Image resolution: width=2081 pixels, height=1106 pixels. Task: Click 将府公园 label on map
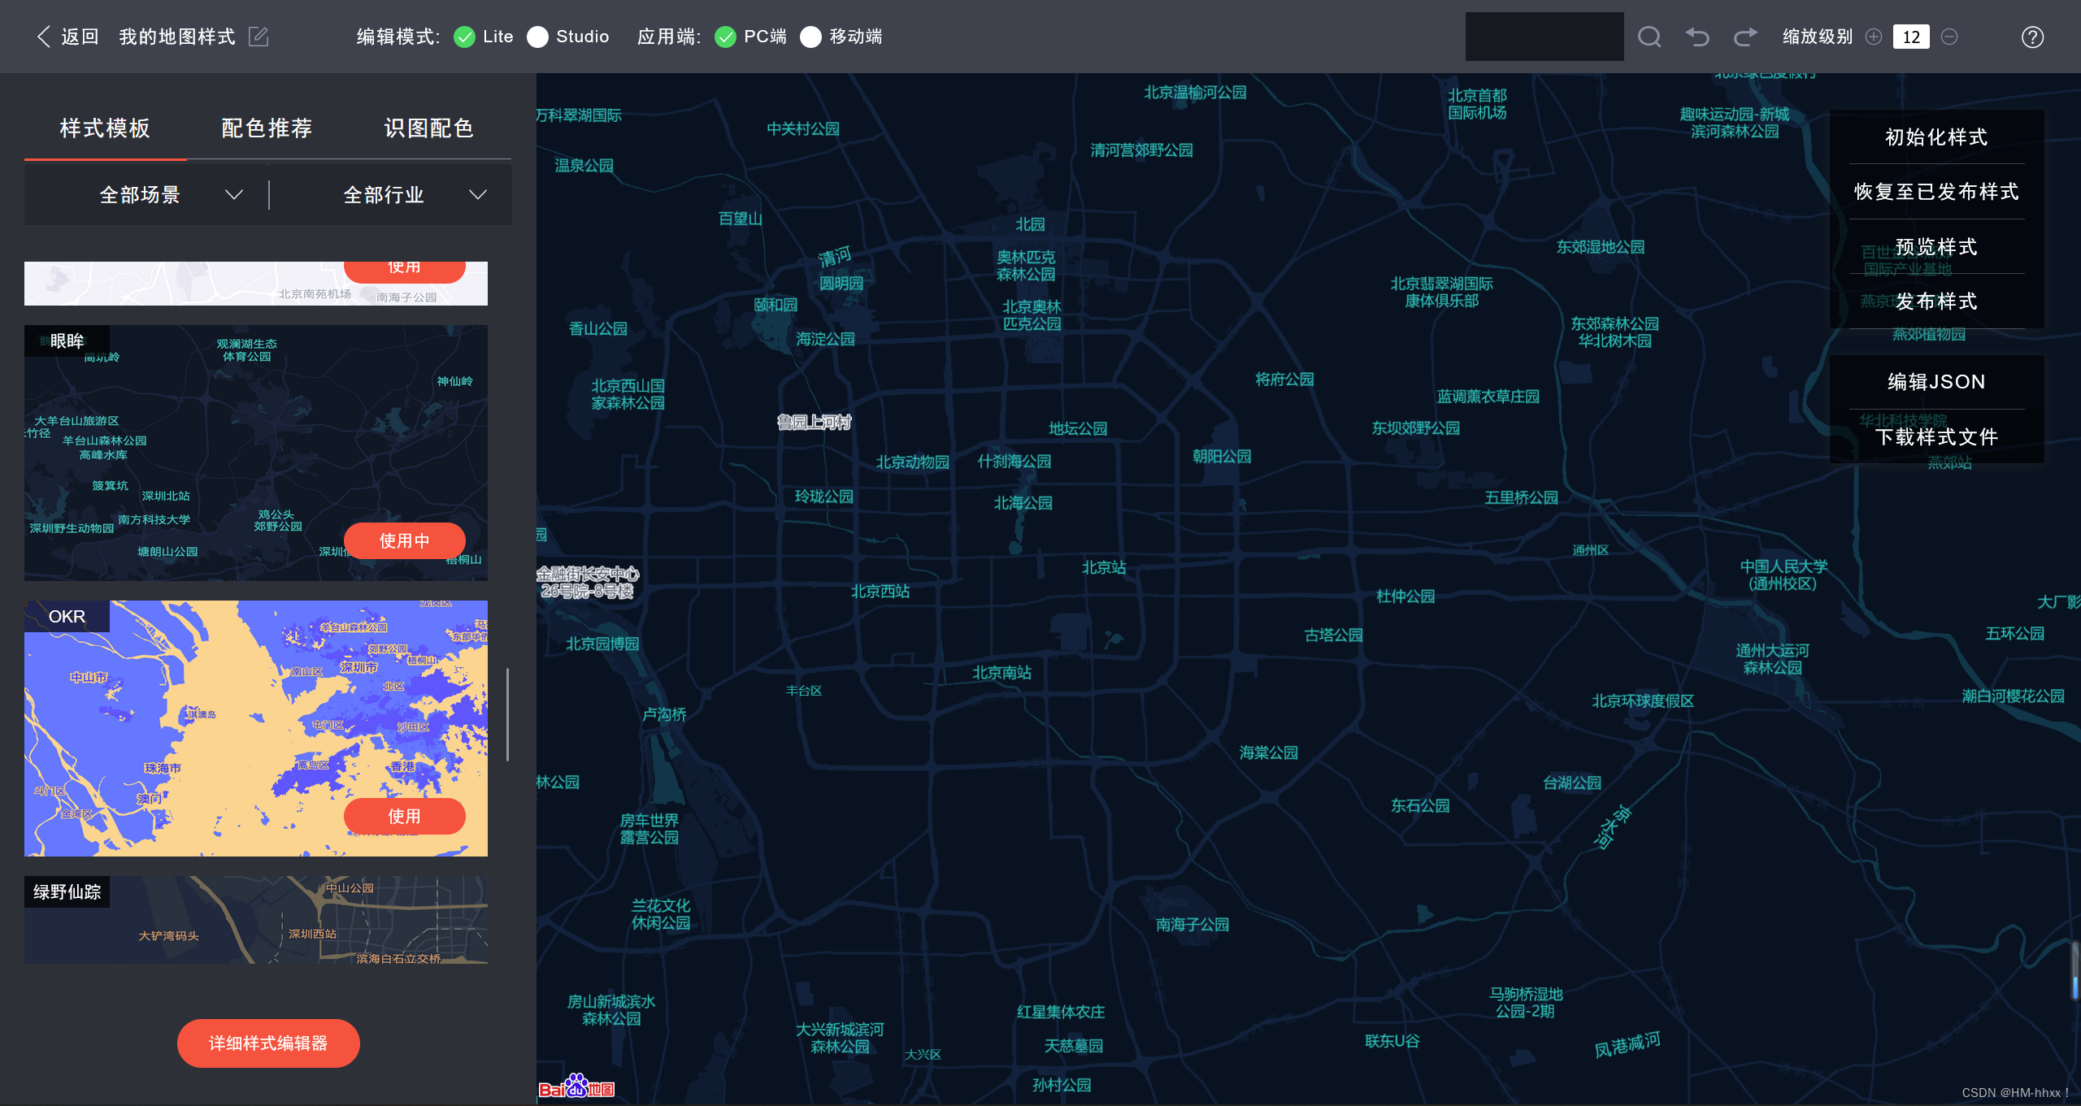[1284, 379]
